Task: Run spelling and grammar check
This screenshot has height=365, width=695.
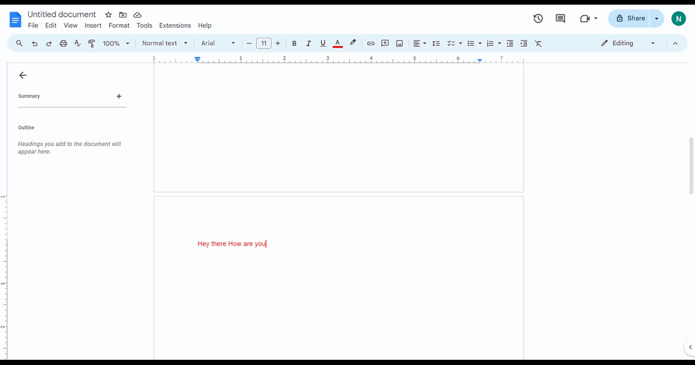Action: click(x=78, y=43)
